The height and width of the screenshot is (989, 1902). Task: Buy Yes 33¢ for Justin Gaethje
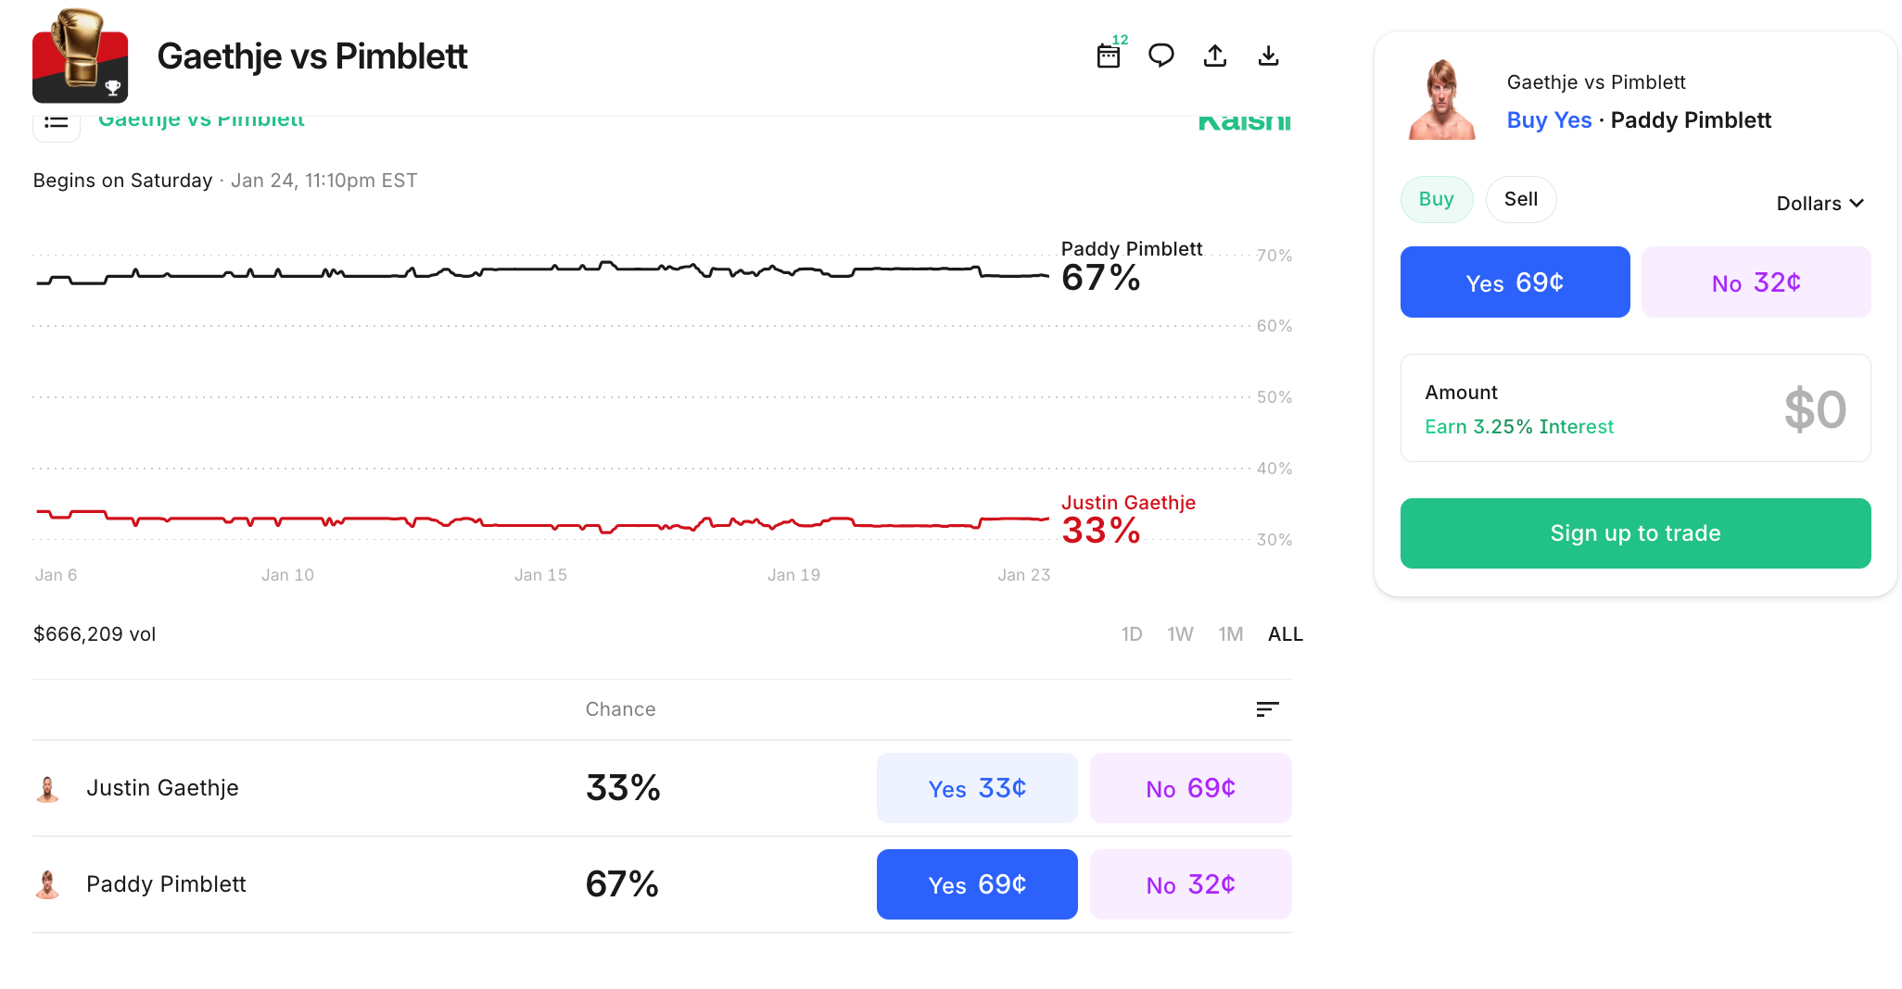click(977, 788)
